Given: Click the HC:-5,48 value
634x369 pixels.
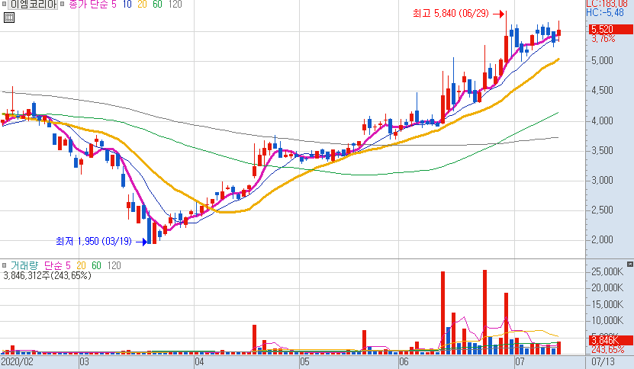Looking at the screenshot, I should click(x=605, y=12).
